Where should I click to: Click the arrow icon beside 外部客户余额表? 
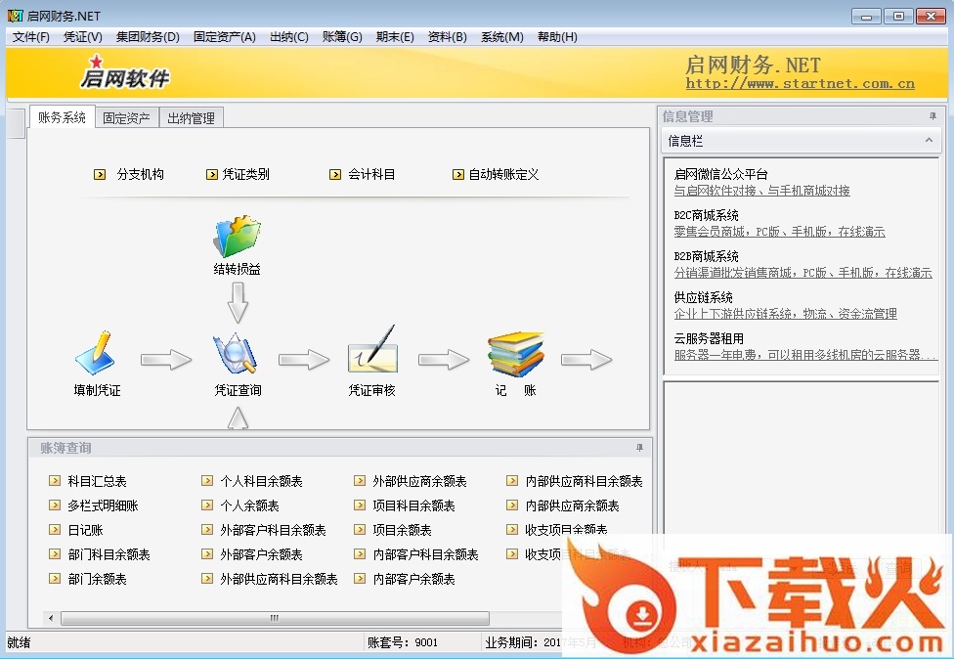(x=207, y=553)
